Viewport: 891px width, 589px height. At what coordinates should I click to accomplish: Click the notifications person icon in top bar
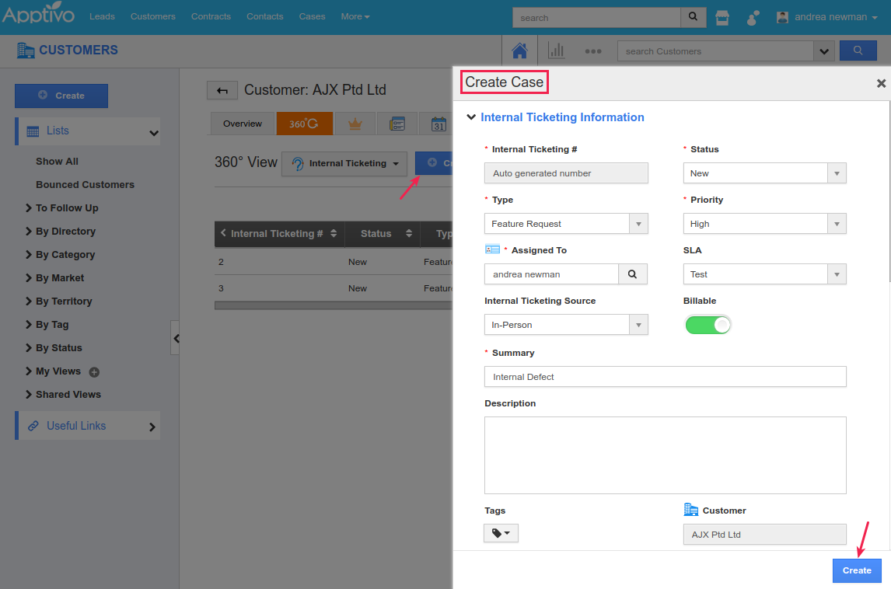(x=753, y=18)
